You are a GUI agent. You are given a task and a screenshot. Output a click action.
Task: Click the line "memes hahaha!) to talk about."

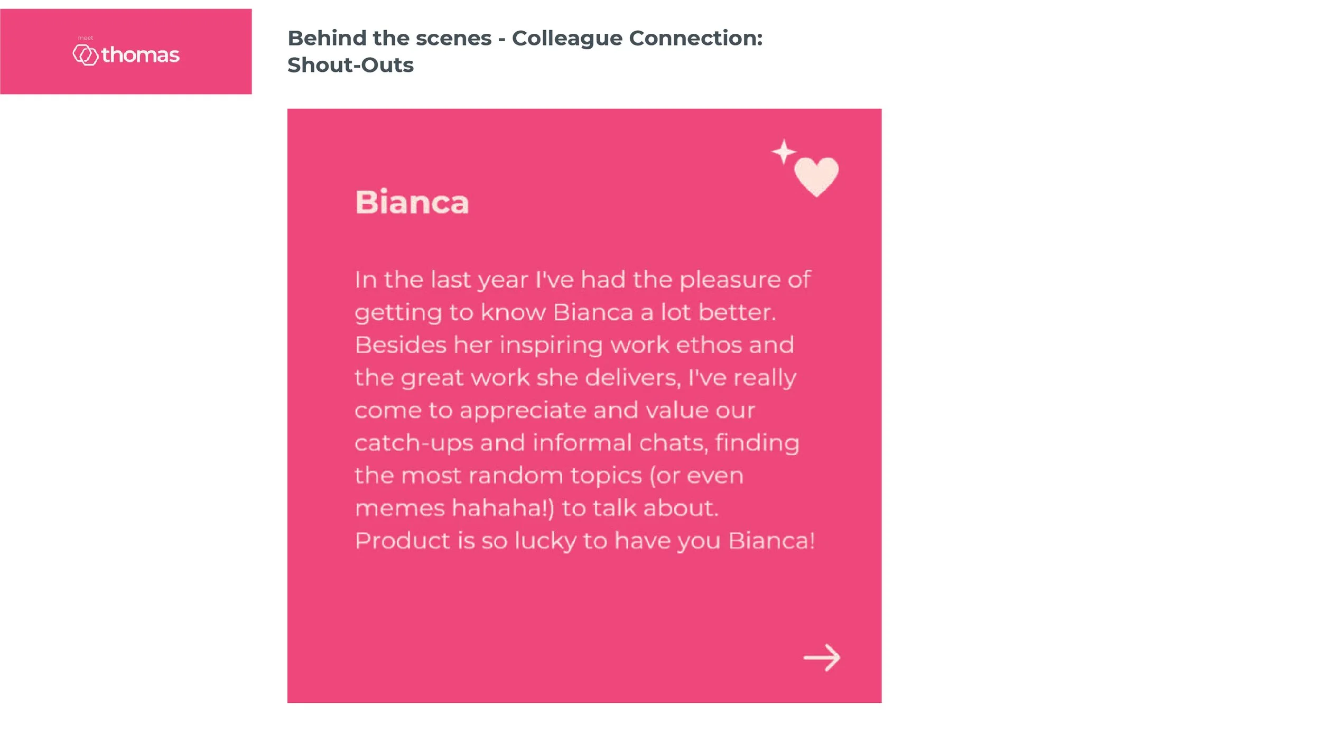point(537,508)
